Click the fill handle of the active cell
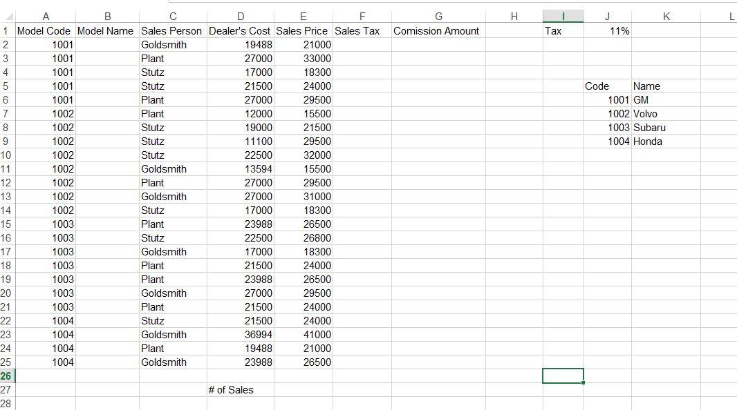737x410 pixels. (x=582, y=382)
